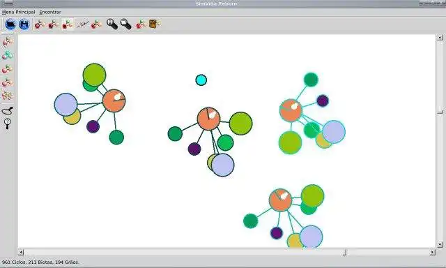This screenshot has height=268, width=446.
Task: Click the horizontal scrollbar left arrow
Action: [x=21, y=253]
